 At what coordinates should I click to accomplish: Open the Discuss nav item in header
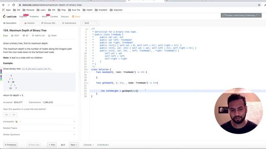pos(65,17)
